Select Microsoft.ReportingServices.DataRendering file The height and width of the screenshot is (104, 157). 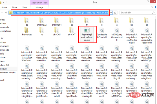click(117, 54)
